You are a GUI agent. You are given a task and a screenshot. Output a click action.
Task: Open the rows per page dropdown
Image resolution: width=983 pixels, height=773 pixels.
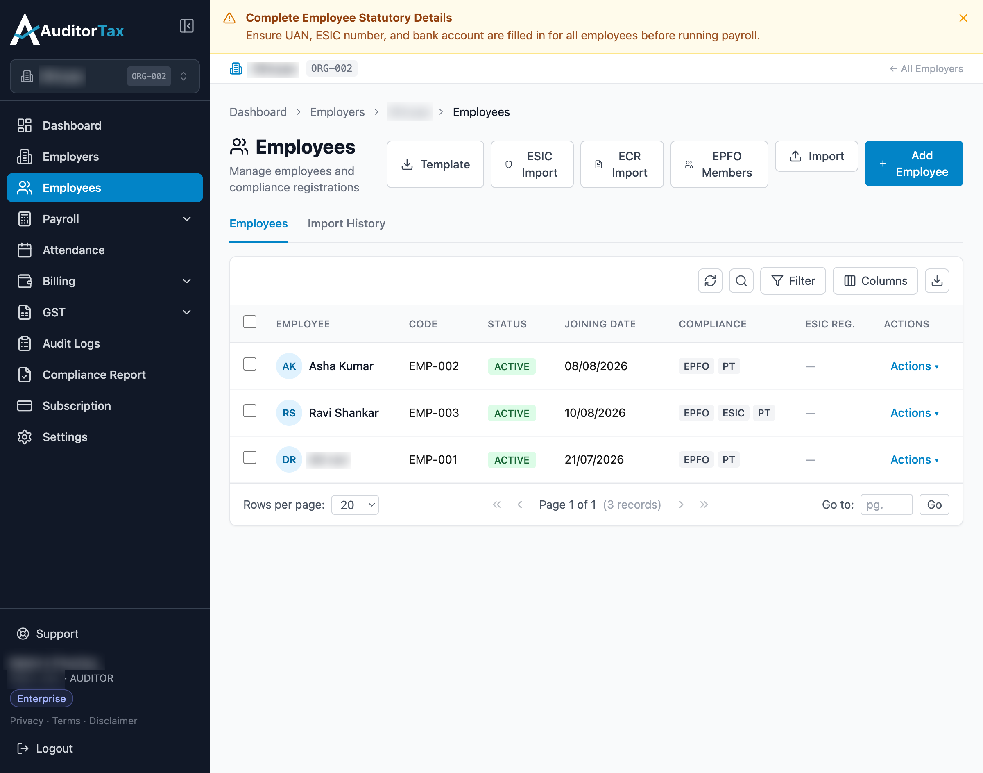(355, 505)
